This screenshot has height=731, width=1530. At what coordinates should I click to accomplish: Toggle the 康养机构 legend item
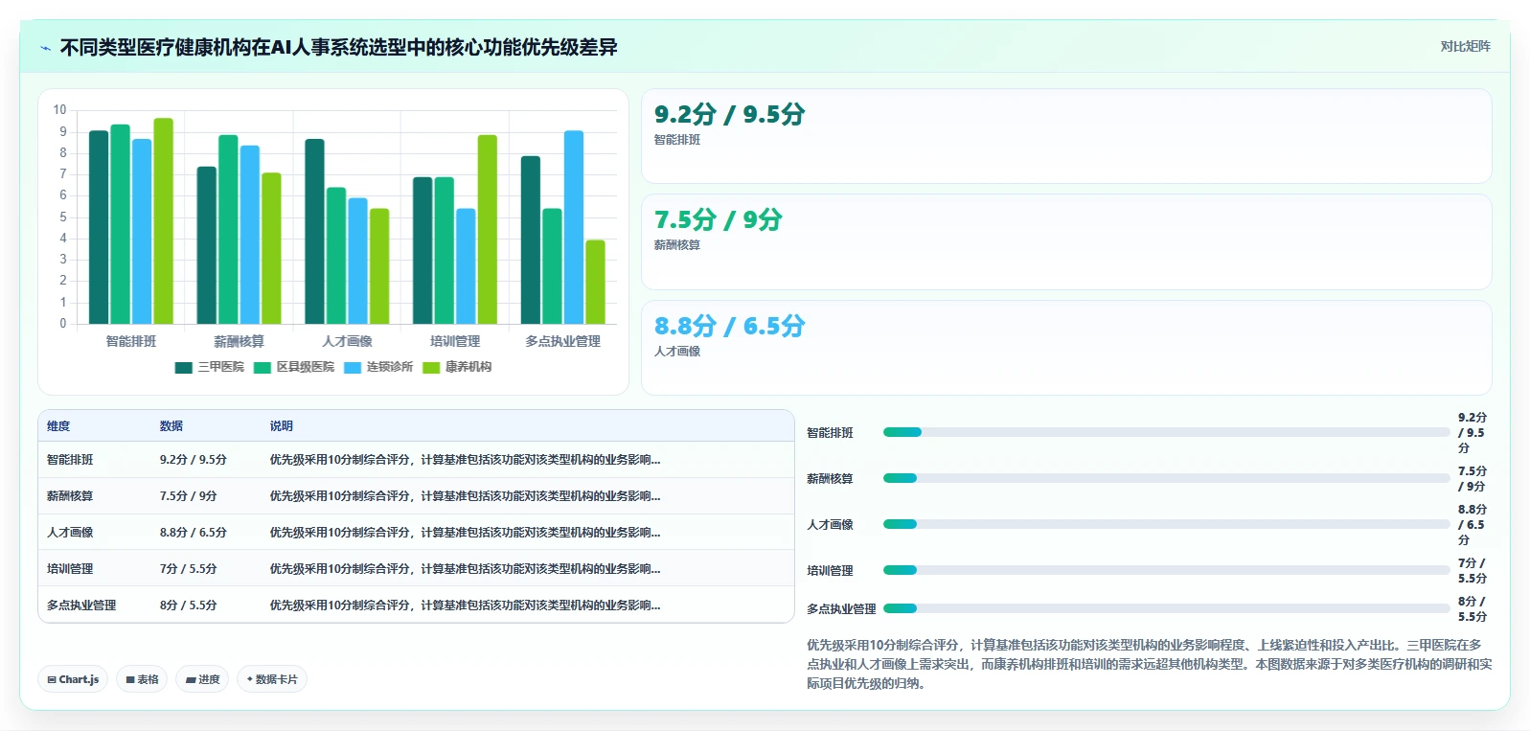[457, 367]
